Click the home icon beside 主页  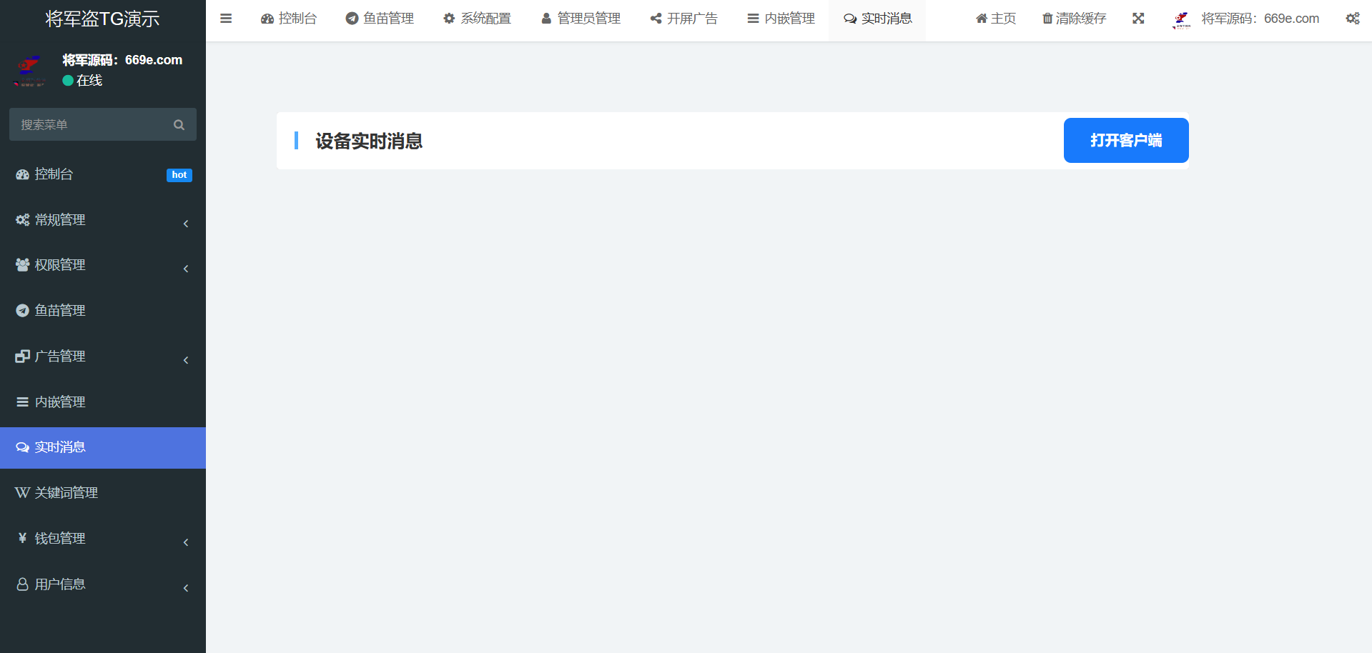pyautogui.click(x=982, y=19)
